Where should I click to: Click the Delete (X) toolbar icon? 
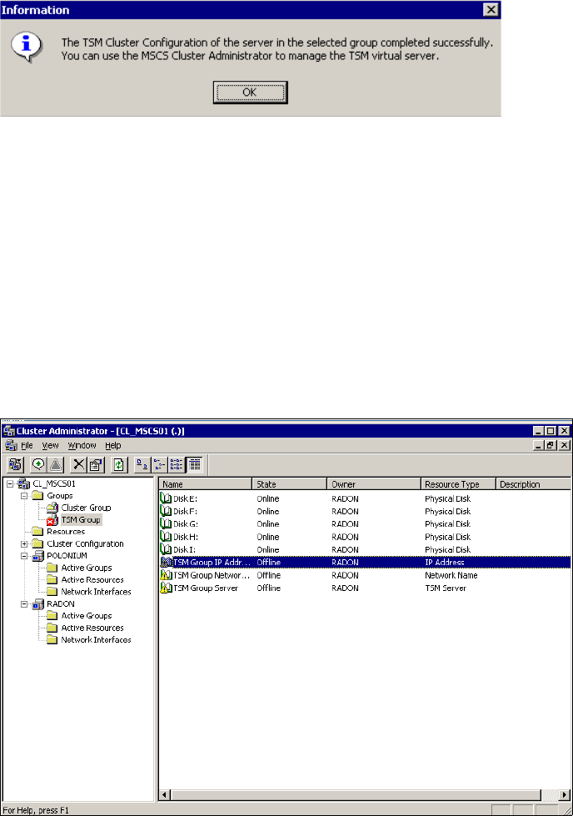point(78,464)
